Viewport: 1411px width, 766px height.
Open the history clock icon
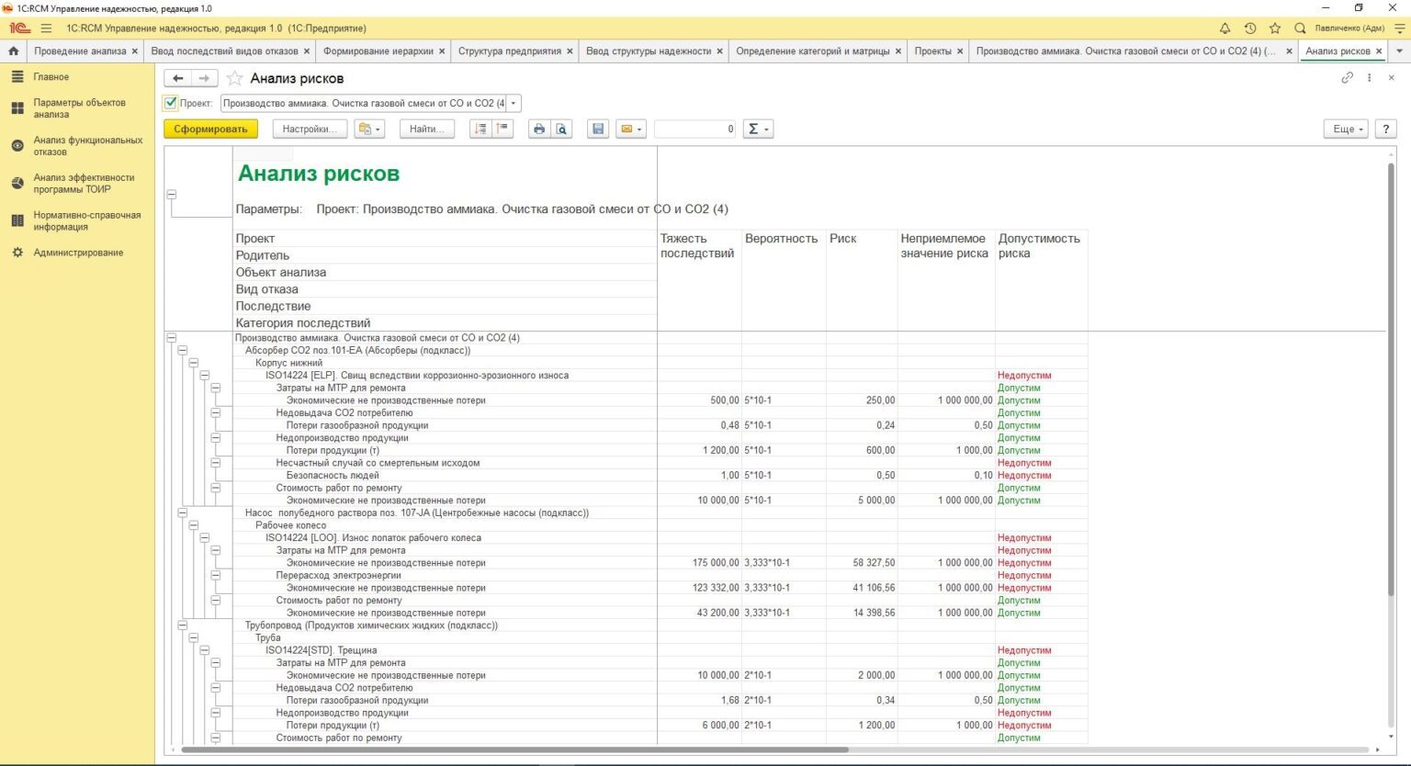pyautogui.click(x=1249, y=28)
